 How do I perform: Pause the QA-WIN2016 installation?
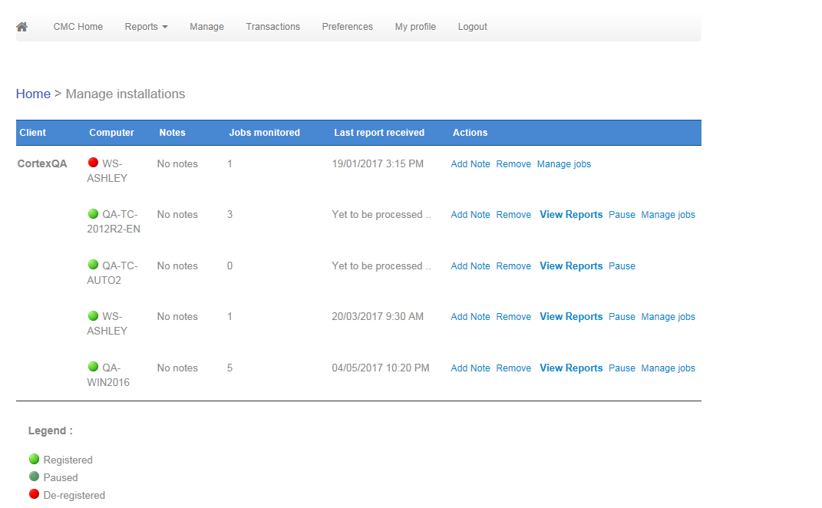pos(622,368)
